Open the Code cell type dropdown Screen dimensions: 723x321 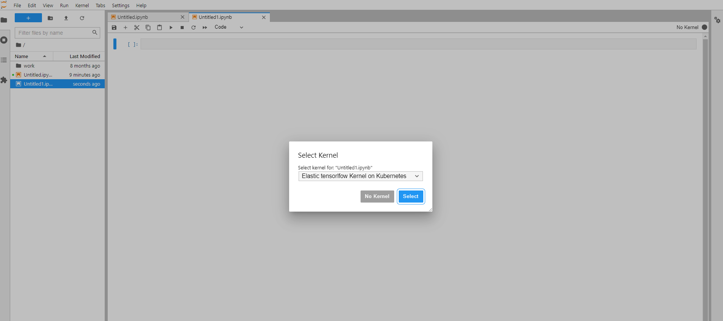(229, 27)
